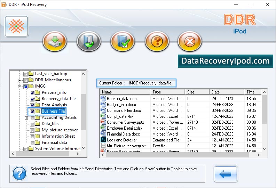Click file list vertical scrollbar thumb
The image size is (276, 188).
(x=264, y=109)
